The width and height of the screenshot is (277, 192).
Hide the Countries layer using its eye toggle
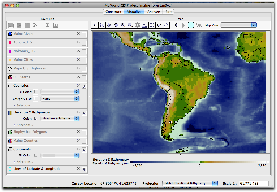[x=84, y=86]
